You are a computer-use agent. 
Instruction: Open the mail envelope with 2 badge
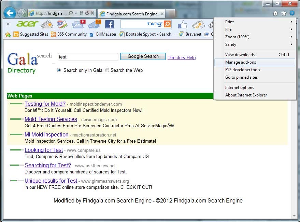[94, 24]
